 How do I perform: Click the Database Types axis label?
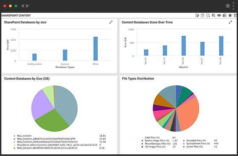(65, 67)
